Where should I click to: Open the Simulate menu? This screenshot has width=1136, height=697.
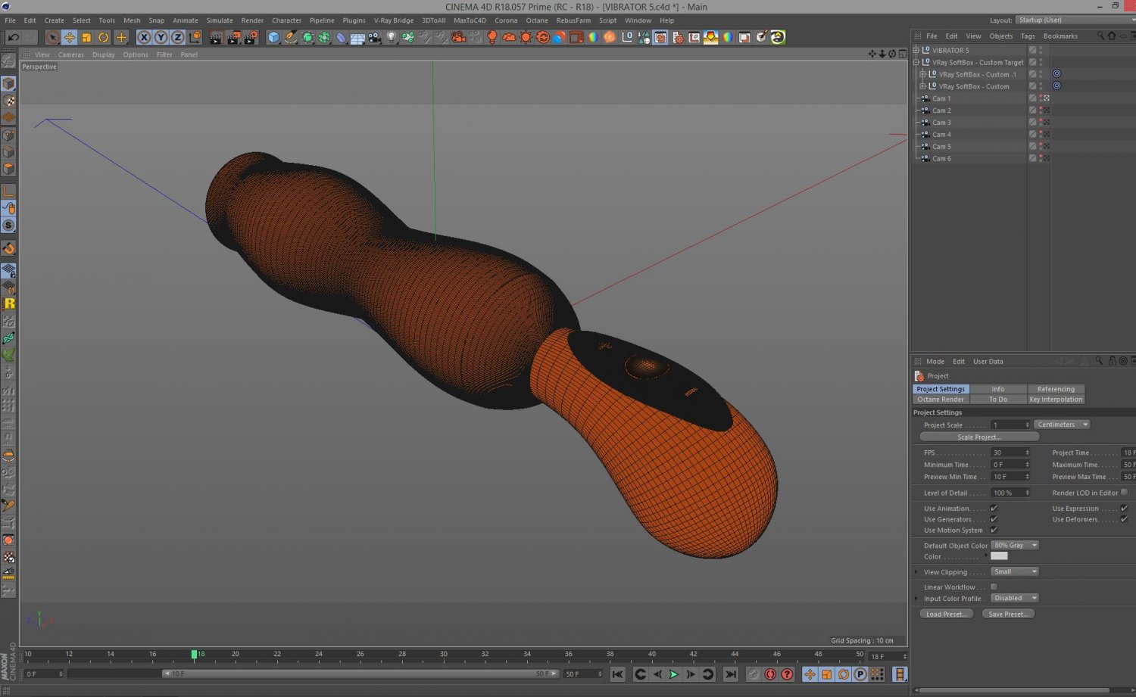click(220, 20)
